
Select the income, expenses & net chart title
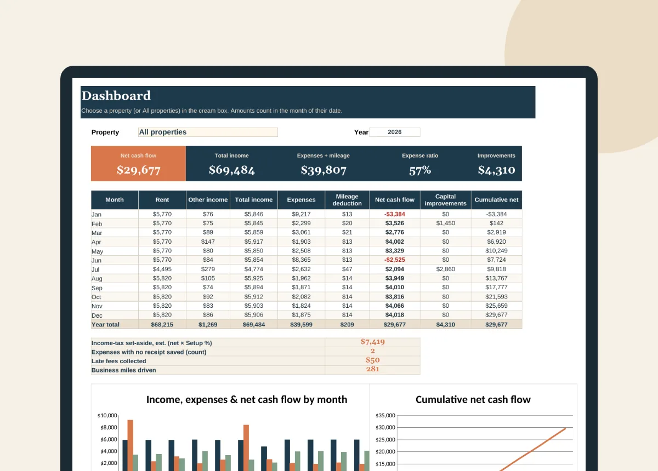[247, 399]
